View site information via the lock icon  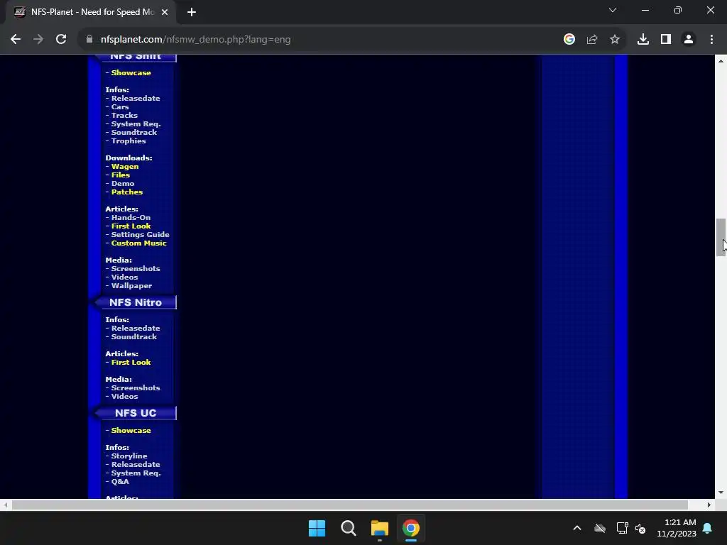pyautogui.click(x=89, y=40)
